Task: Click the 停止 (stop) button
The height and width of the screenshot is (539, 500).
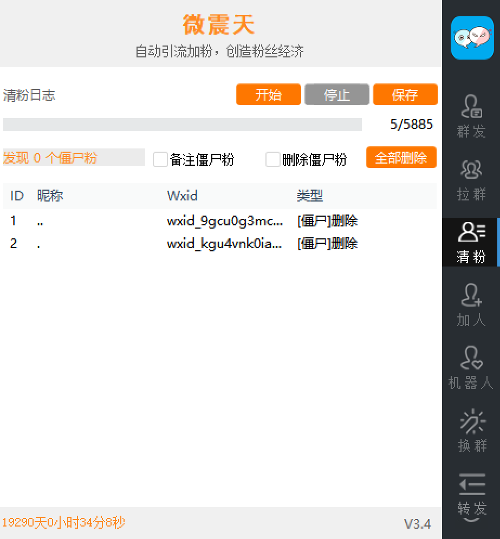Action: point(336,94)
